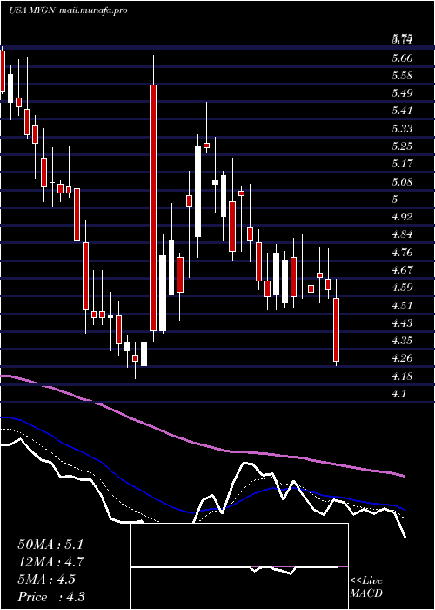Screen dimensions: 435x610
Task: Click the USA MYGN mail.munafa.pro title text
Action: (69, 10)
